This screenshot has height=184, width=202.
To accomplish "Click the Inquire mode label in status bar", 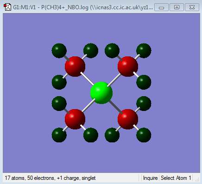I will [150, 178].
